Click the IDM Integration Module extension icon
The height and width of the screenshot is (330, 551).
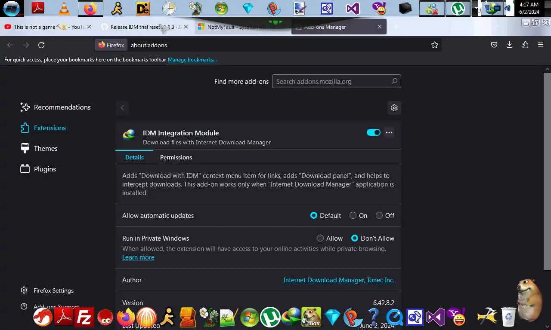click(x=129, y=135)
